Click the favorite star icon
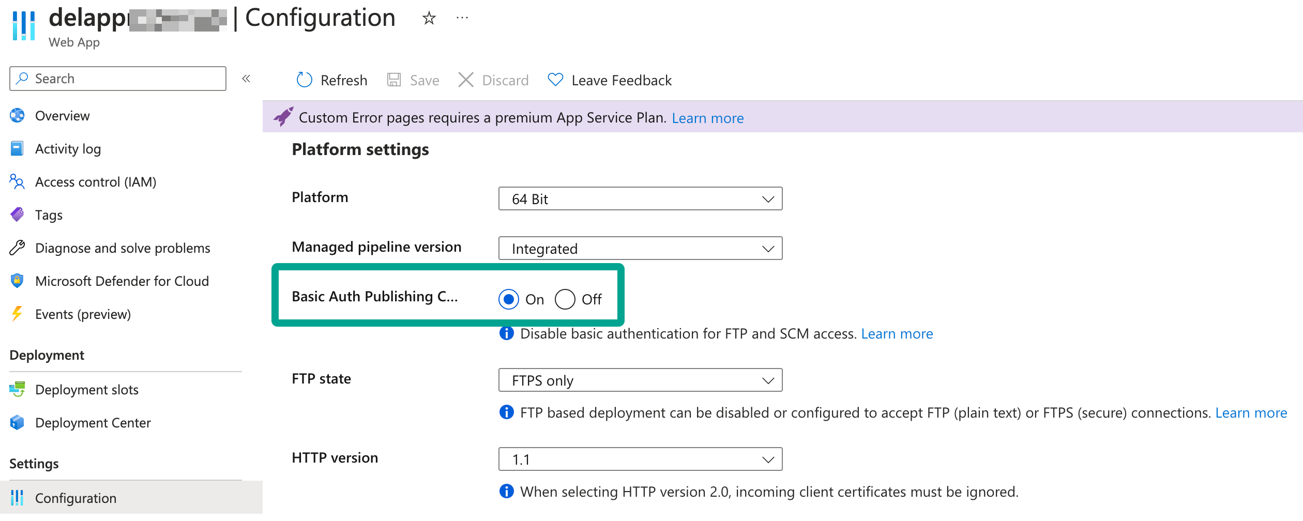 429,19
